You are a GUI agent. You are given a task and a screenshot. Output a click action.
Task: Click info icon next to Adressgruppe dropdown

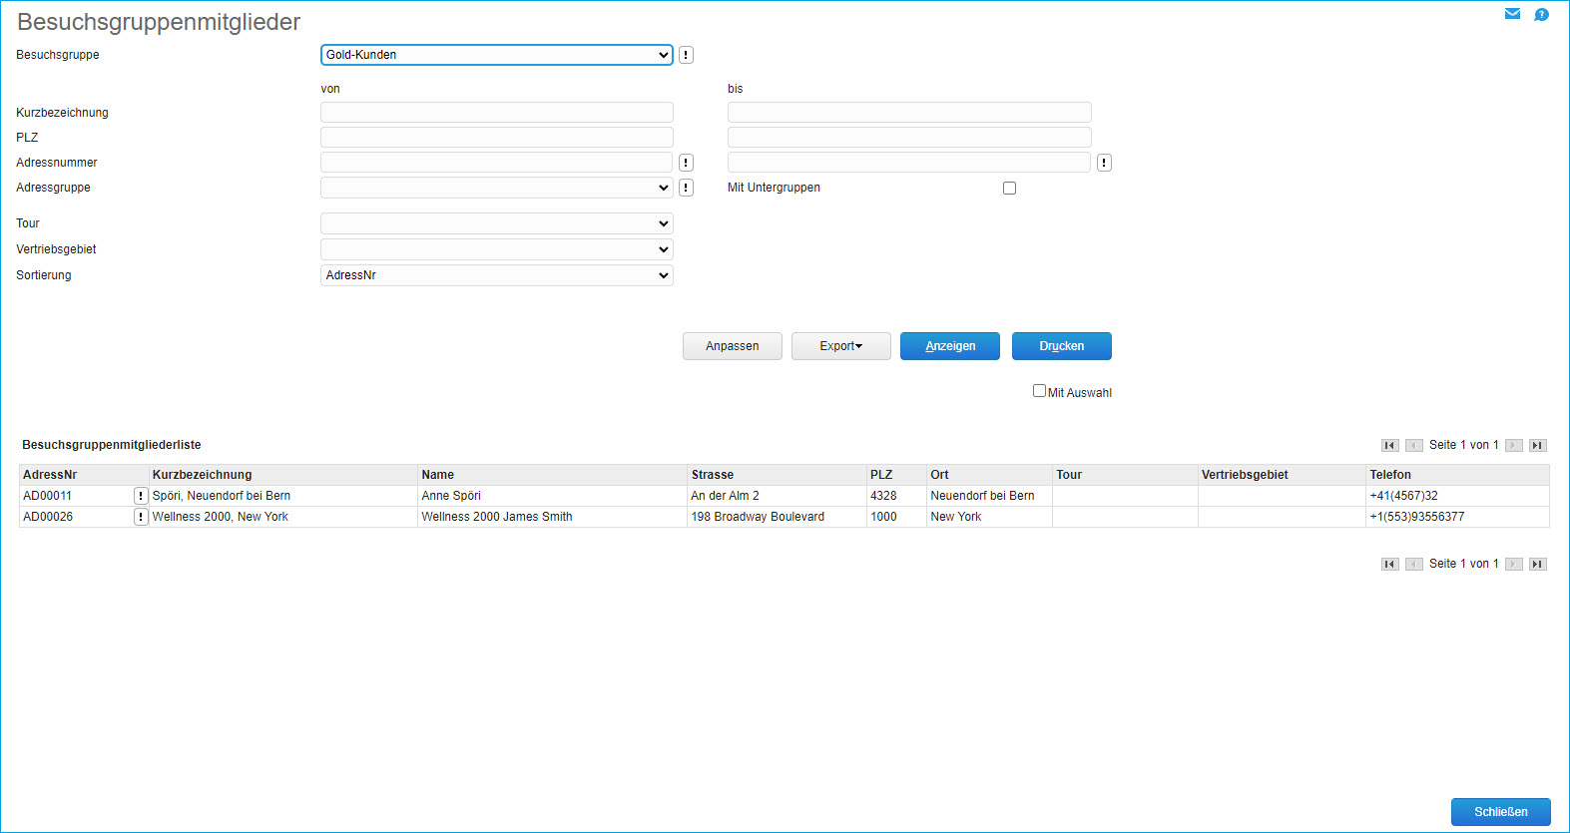click(x=686, y=188)
